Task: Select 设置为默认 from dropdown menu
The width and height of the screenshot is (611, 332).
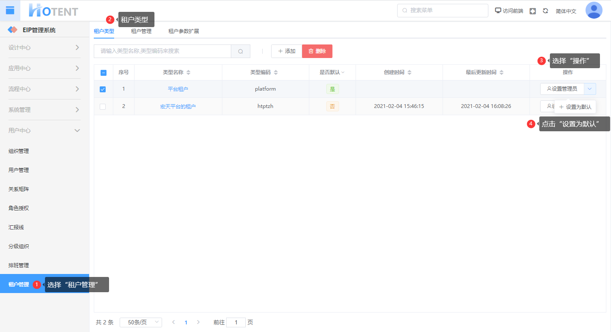Action: 575,107
